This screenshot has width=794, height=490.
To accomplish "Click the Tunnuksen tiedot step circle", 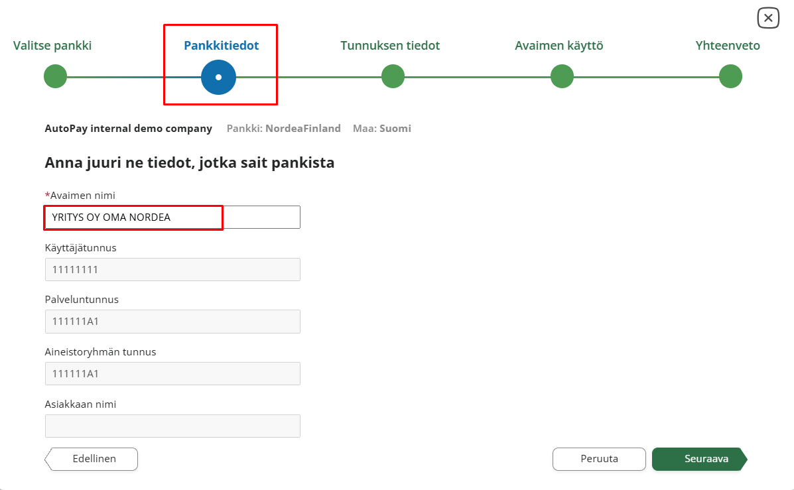I will point(393,76).
